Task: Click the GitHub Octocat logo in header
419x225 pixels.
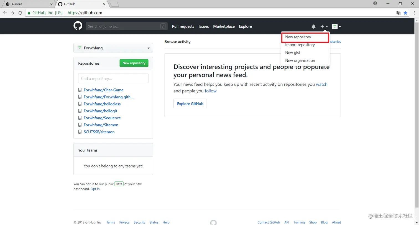Action: pos(78,26)
